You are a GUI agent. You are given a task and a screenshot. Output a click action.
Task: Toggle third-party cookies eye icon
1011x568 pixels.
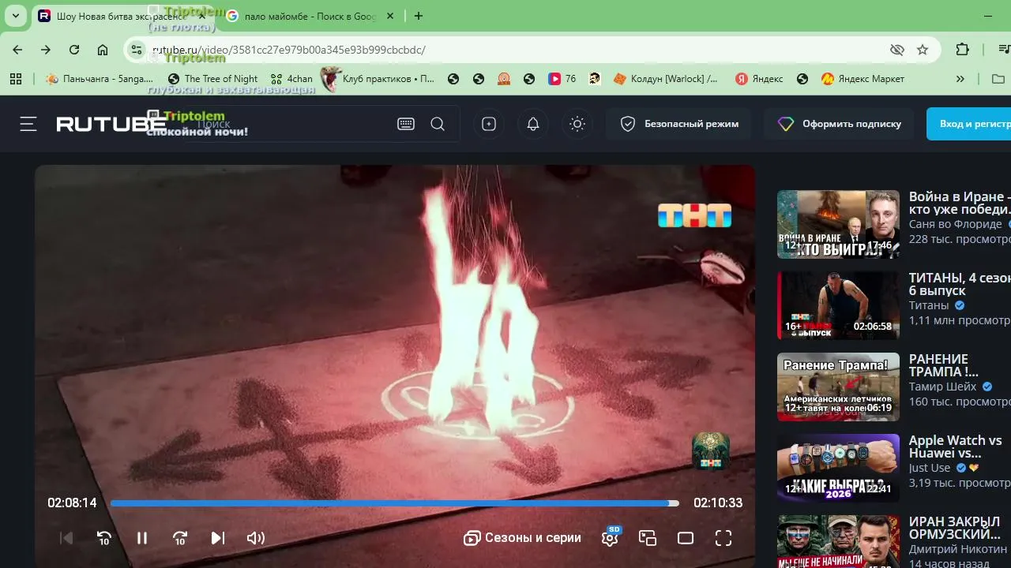tap(896, 50)
